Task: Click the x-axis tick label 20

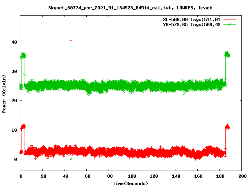Action: [43, 176]
